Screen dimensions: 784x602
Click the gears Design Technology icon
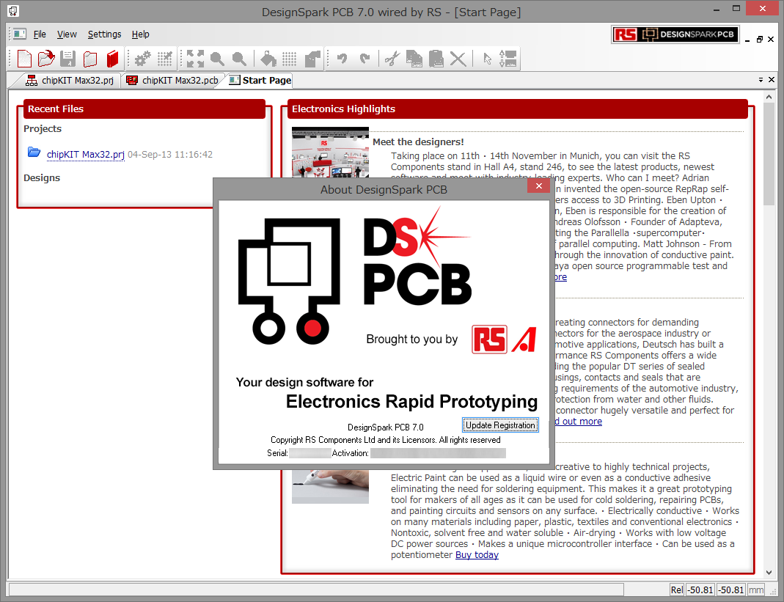click(143, 59)
